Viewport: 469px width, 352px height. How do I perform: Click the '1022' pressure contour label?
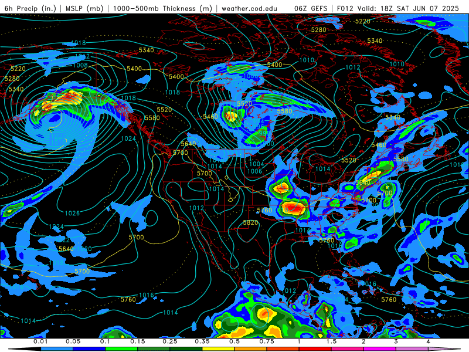(x=63, y=240)
